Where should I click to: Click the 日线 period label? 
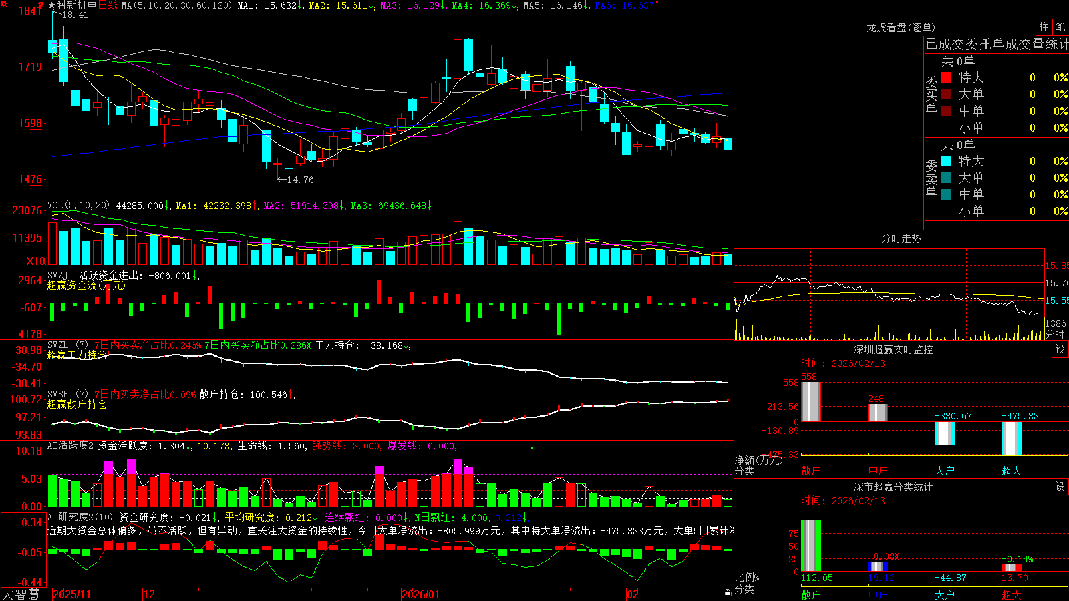click(x=108, y=5)
